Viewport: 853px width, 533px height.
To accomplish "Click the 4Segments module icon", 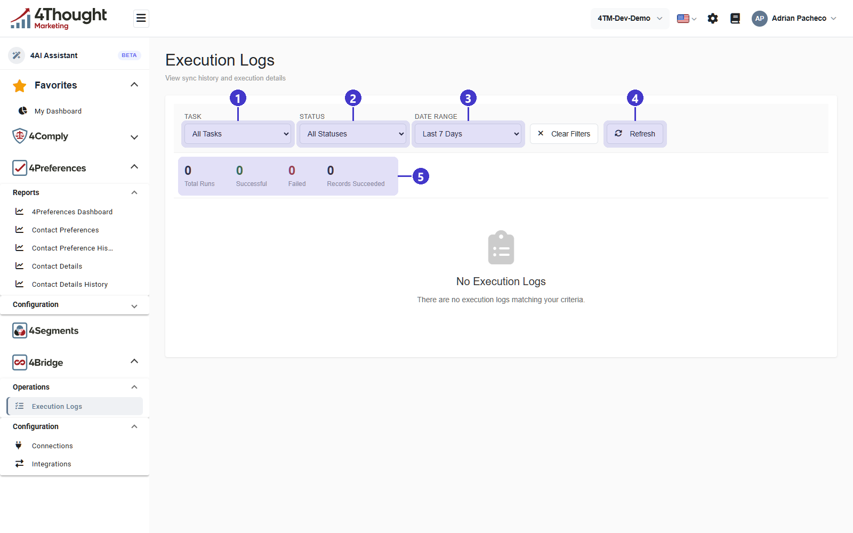I will pyautogui.click(x=20, y=330).
